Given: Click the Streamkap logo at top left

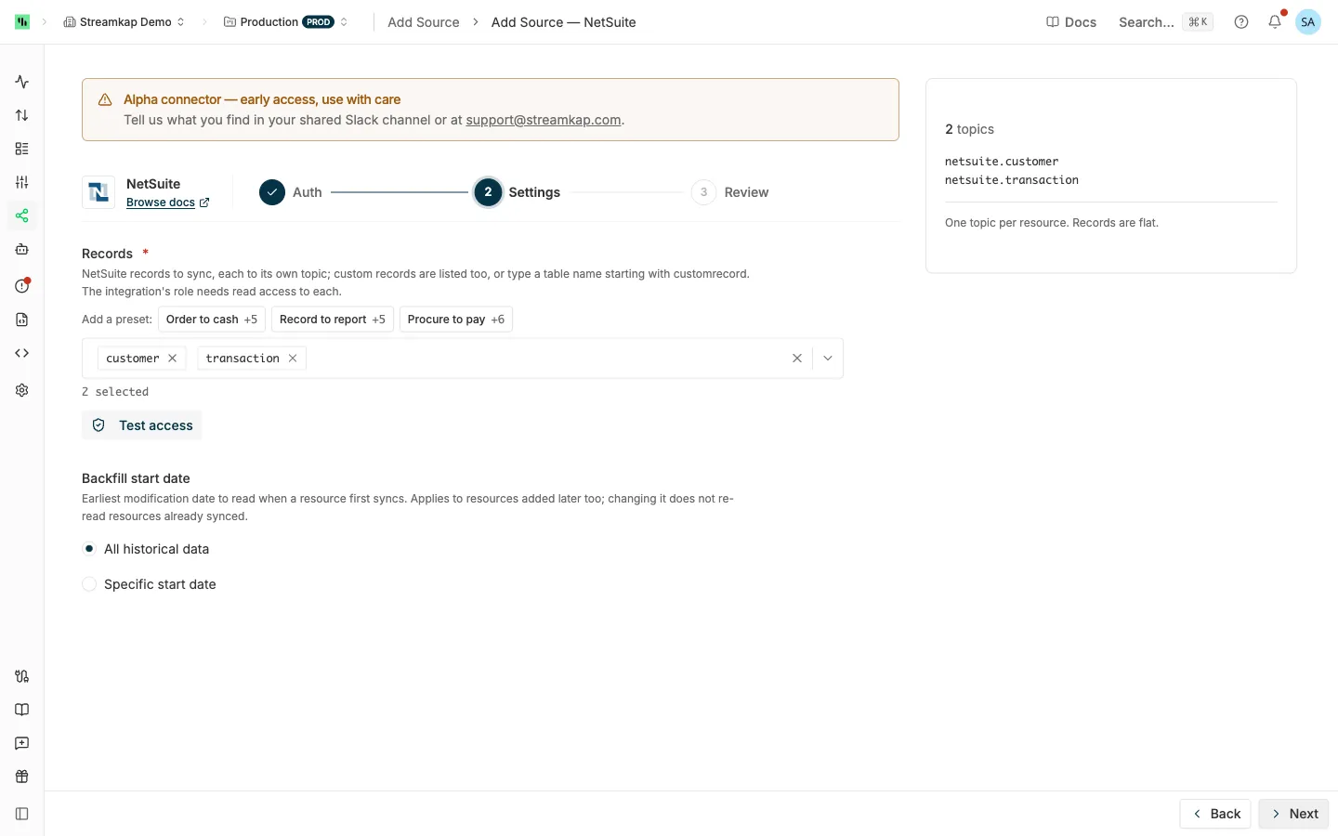Looking at the screenshot, I should [x=22, y=22].
